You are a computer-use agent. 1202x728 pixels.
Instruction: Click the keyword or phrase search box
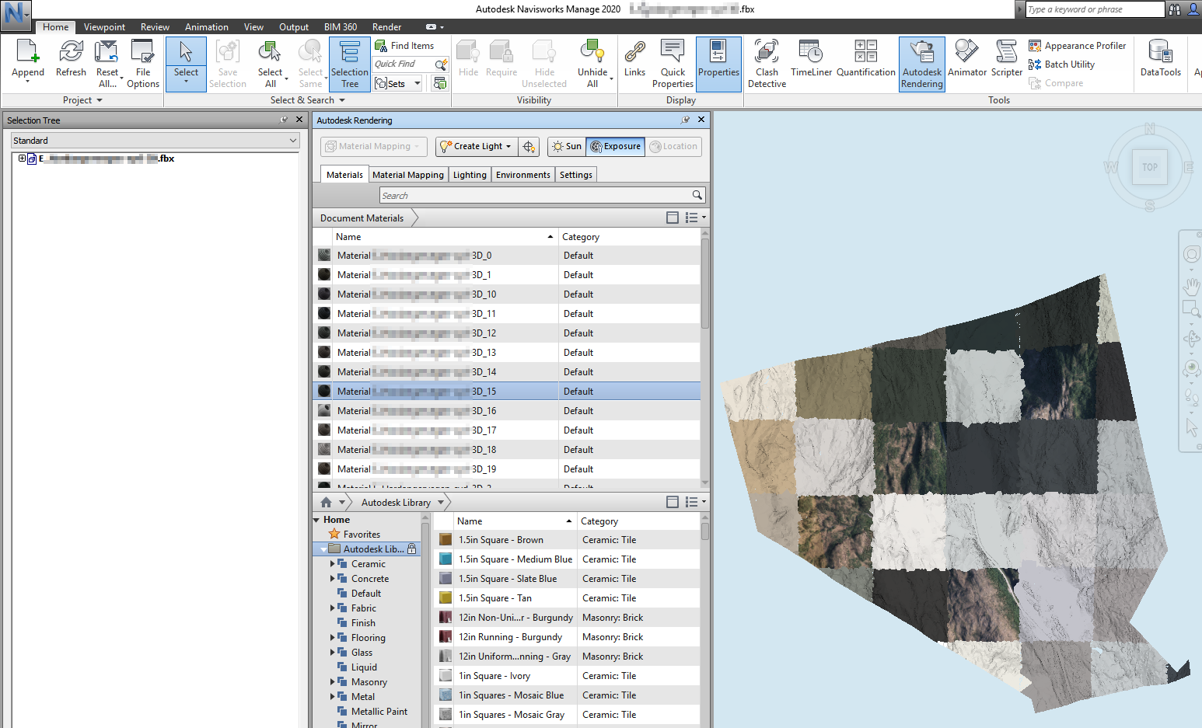click(x=1095, y=9)
